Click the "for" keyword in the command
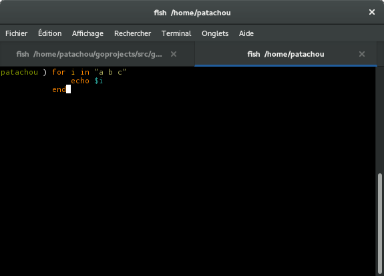This screenshot has width=384, height=276. click(x=59, y=72)
